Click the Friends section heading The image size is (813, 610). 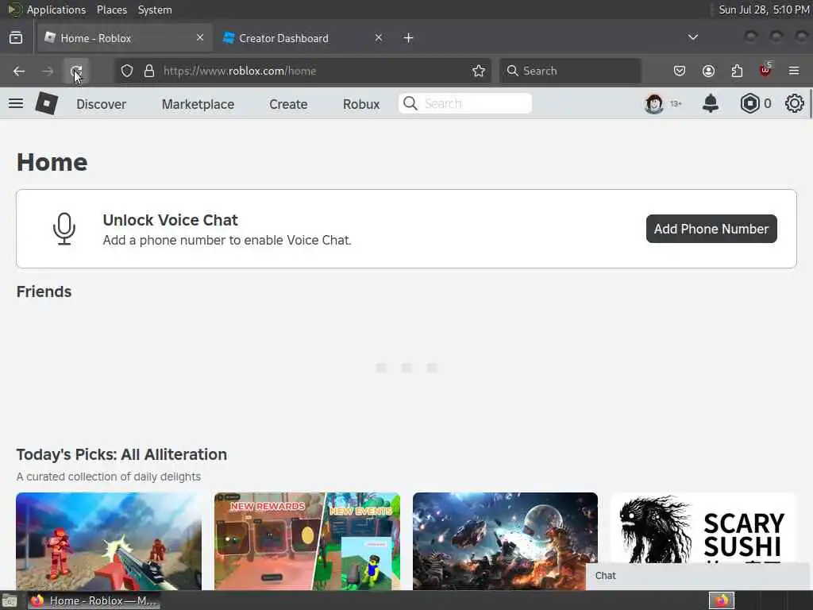[44, 291]
